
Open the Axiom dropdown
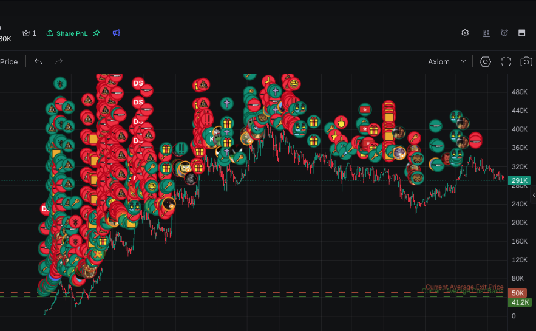click(x=447, y=62)
